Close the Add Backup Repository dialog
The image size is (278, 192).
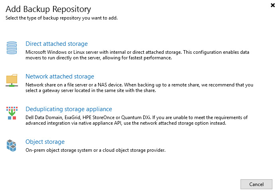point(273,5)
